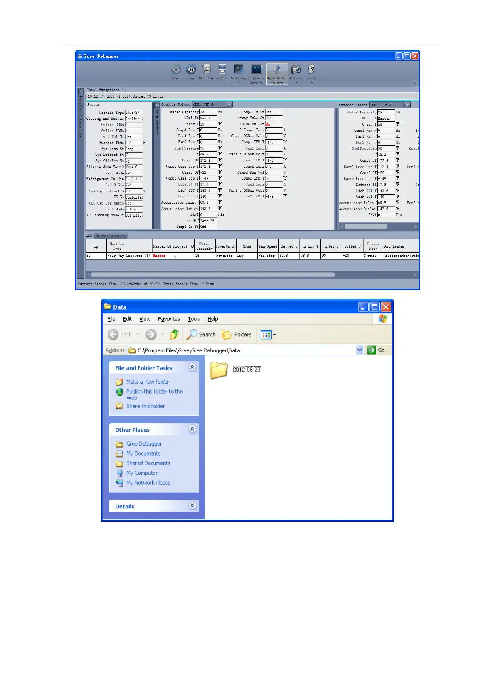Click the green Go arrow button
Screen dimensions: 495x700
(372, 350)
